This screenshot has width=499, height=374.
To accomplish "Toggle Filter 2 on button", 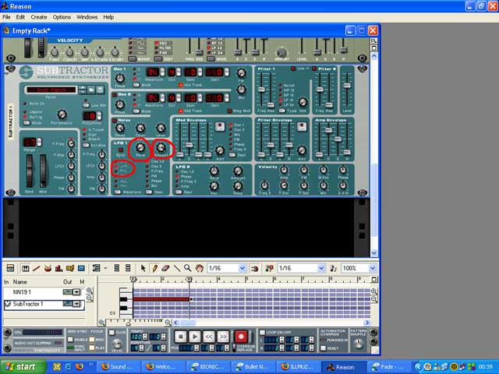I will click(x=314, y=69).
